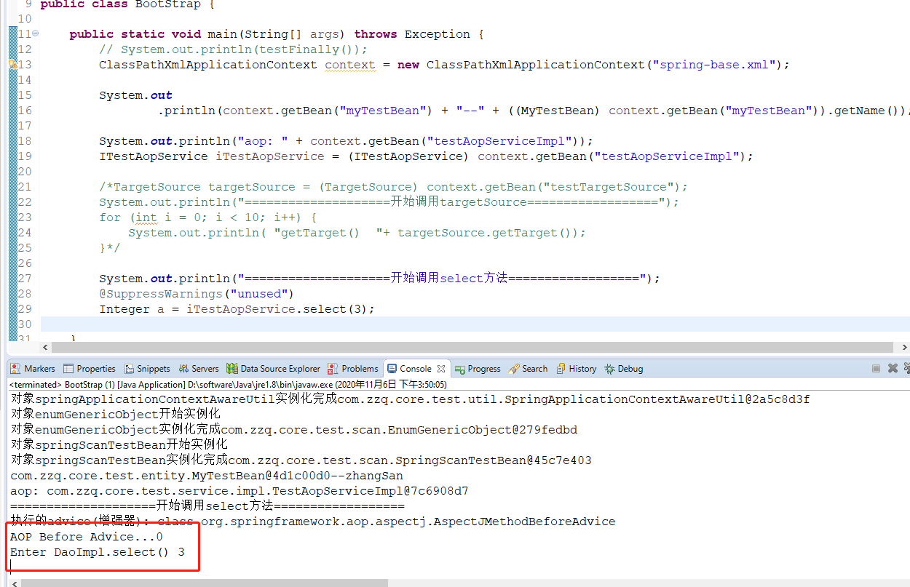Click the blank highlighted line 30 in editor

click(475, 324)
